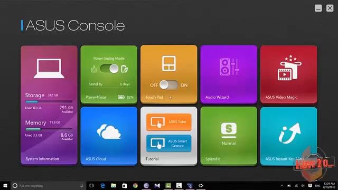
Task: Open the Windows Start menu
Action: (x=5, y=185)
